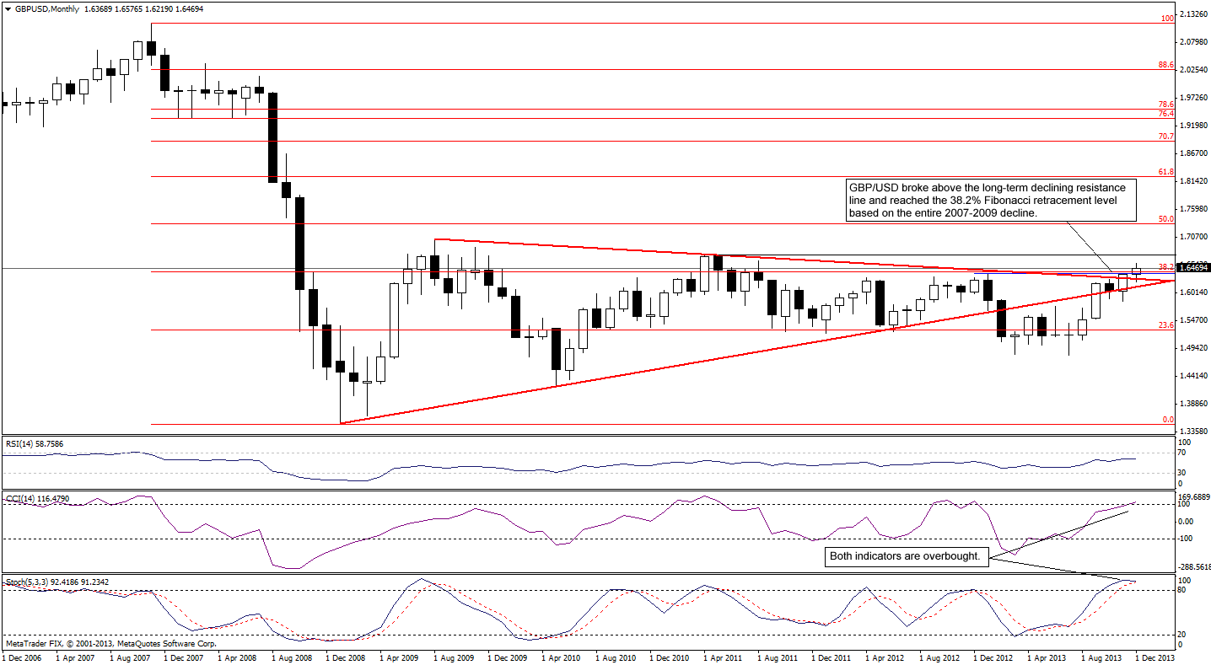This screenshot has height=665, width=1211.
Task: Select the 88.6 Fibonacci level label
Action: (x=1166, y=65)
